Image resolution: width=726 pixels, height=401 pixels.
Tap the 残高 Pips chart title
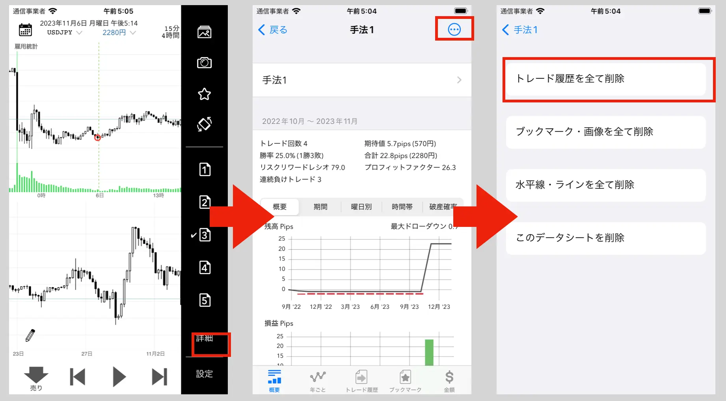(279, 226)
